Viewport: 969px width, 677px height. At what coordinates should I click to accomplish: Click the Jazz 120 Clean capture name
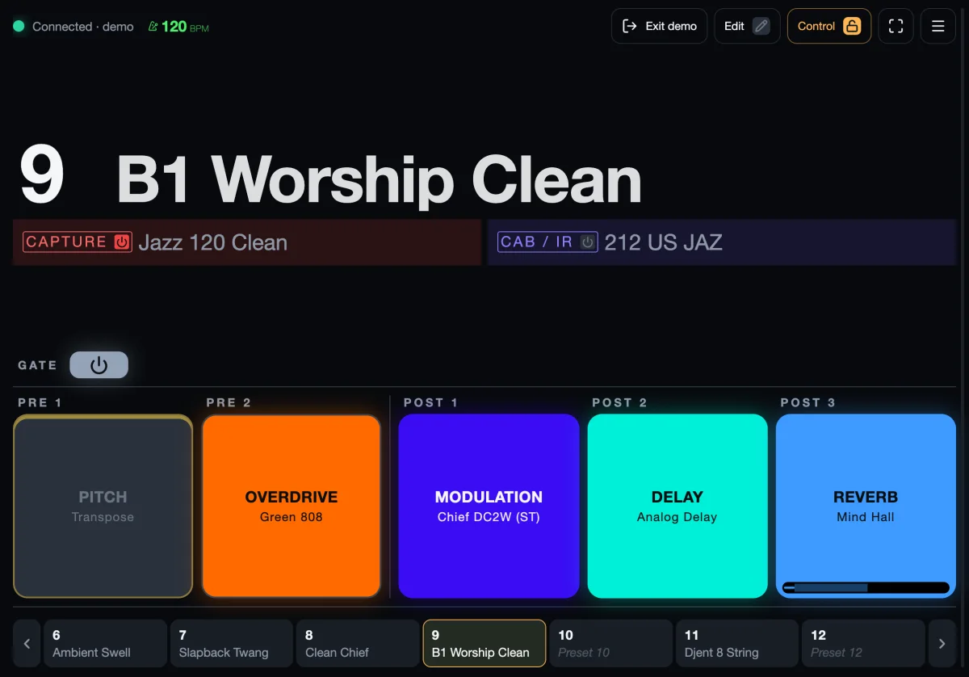coord(213,242)
